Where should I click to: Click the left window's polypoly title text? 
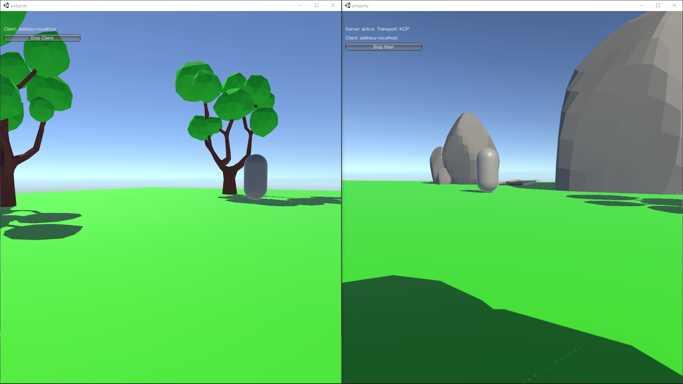[19, 6]
